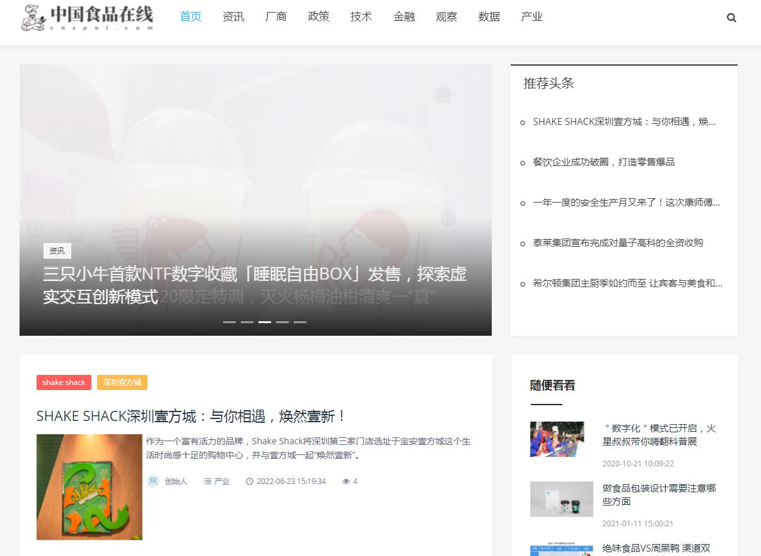Open recommended headline SHAKE SHACK深圳壹方城
The image size is (761, 556).
(624, 122)
